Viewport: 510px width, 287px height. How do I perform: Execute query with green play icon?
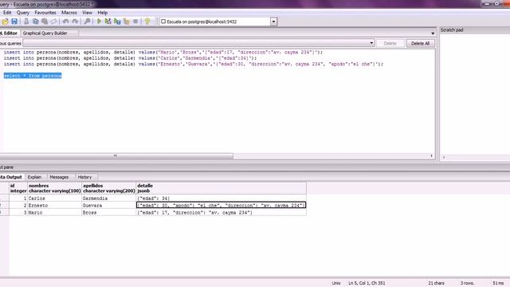[x=99, y=22]
